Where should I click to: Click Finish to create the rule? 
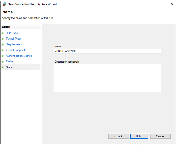(x=139, y=136)
